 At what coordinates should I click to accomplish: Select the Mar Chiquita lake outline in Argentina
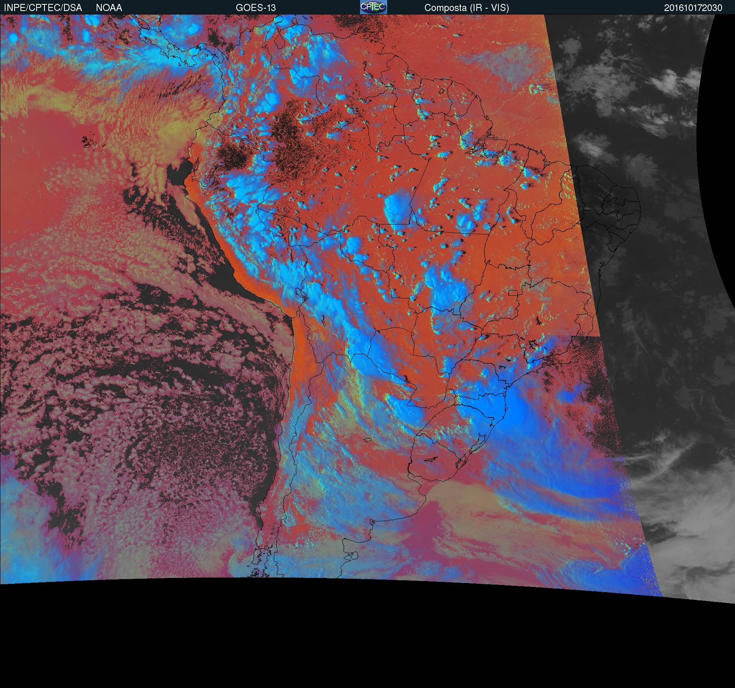[367, 440]
